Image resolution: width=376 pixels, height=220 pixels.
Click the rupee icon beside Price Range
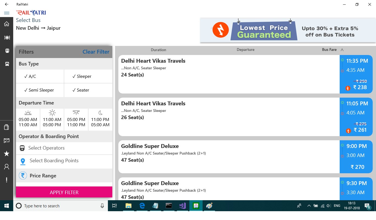coord(23,175)
